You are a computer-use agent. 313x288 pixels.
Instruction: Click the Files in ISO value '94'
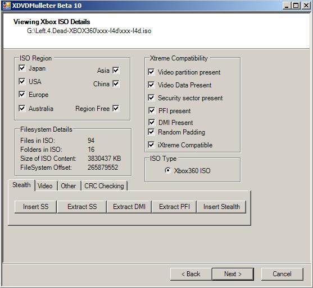[91, 141]
